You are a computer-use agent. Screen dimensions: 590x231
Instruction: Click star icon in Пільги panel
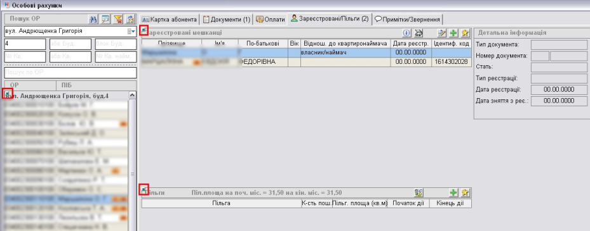466,193
